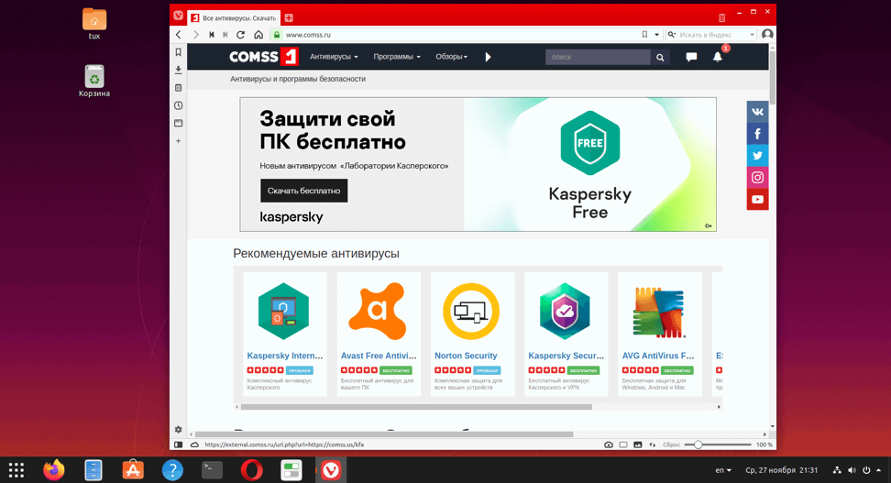Open the Show Applications grid
This screenshot has width=891, height=483.
coord(16,470)
